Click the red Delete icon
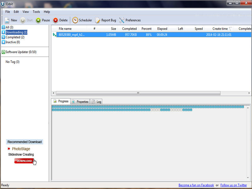Screen dimensions: 252x189 (x=55, y=20)
